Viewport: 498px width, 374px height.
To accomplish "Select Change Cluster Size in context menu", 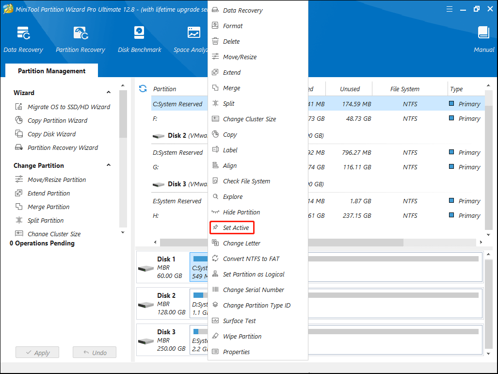I will point(249,119).
